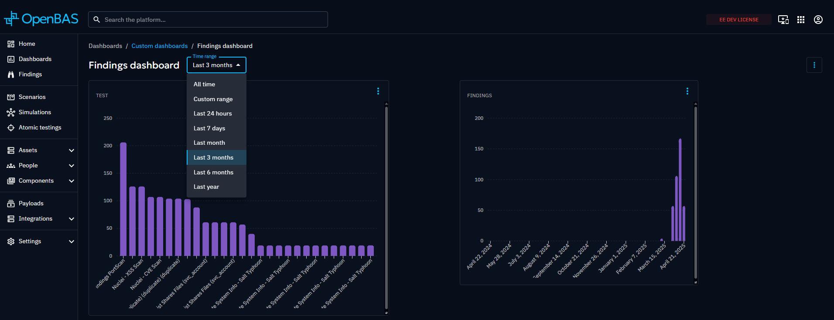Choose Last month option
Image resolution: width=834 pixels, height=320 pixels.
click(x=216, y=143)
